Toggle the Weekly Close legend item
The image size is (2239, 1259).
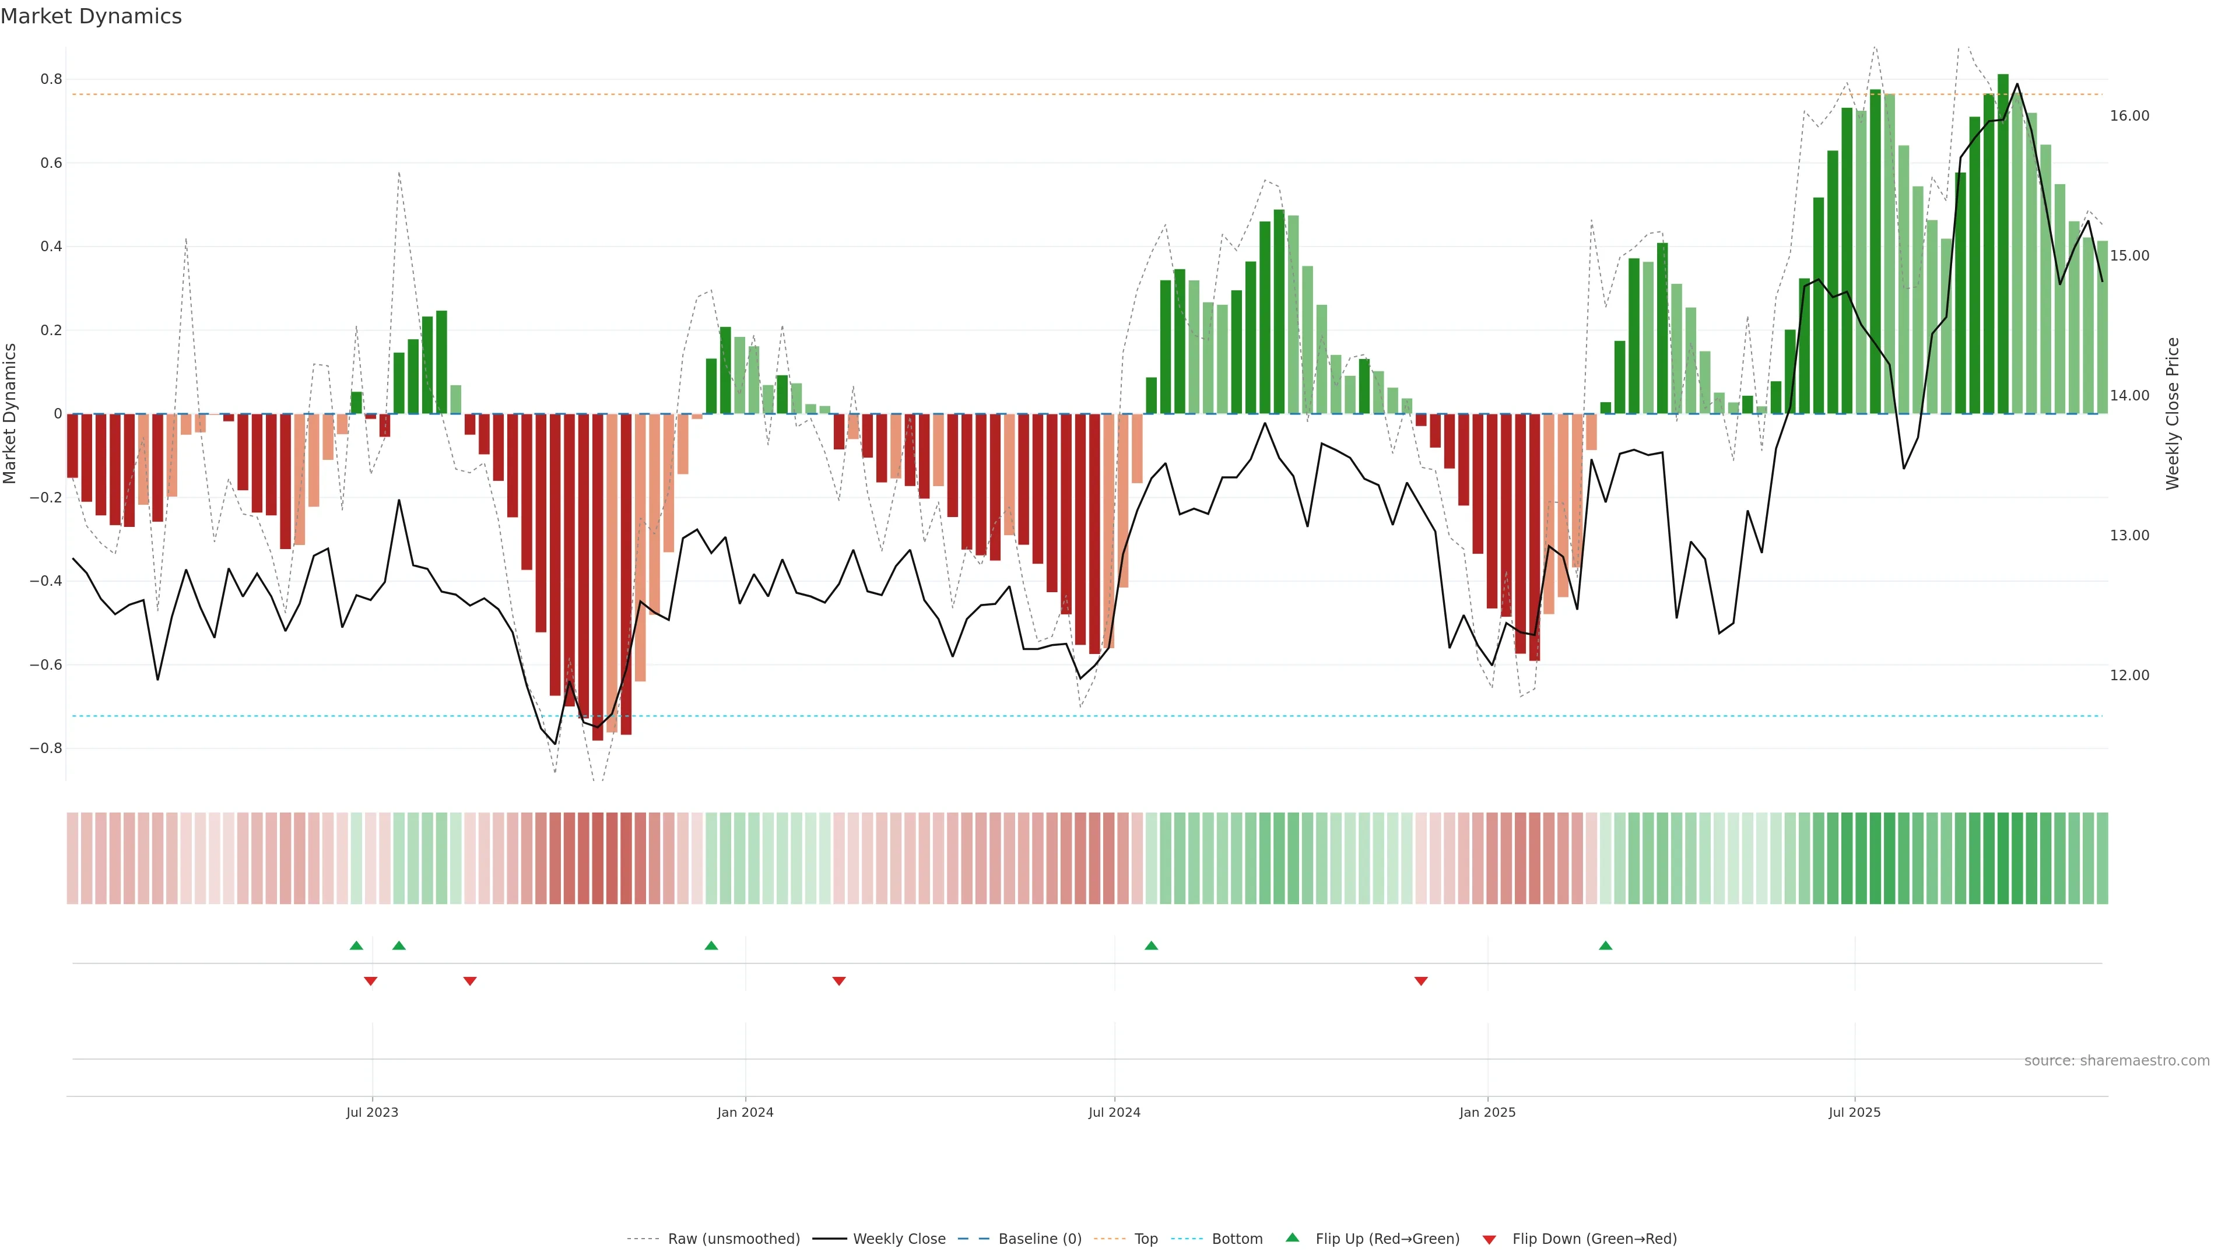pyautogui.click(x=899, y=1238)
